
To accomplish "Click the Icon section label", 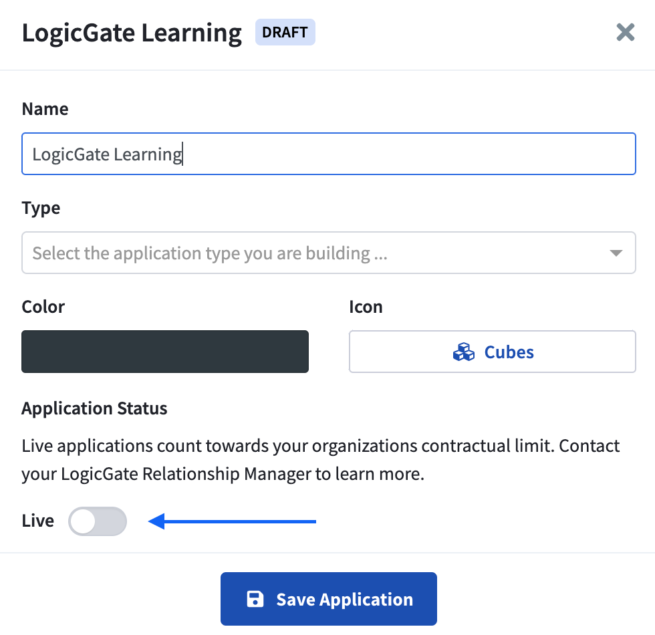I will click(x=366, y=307).
